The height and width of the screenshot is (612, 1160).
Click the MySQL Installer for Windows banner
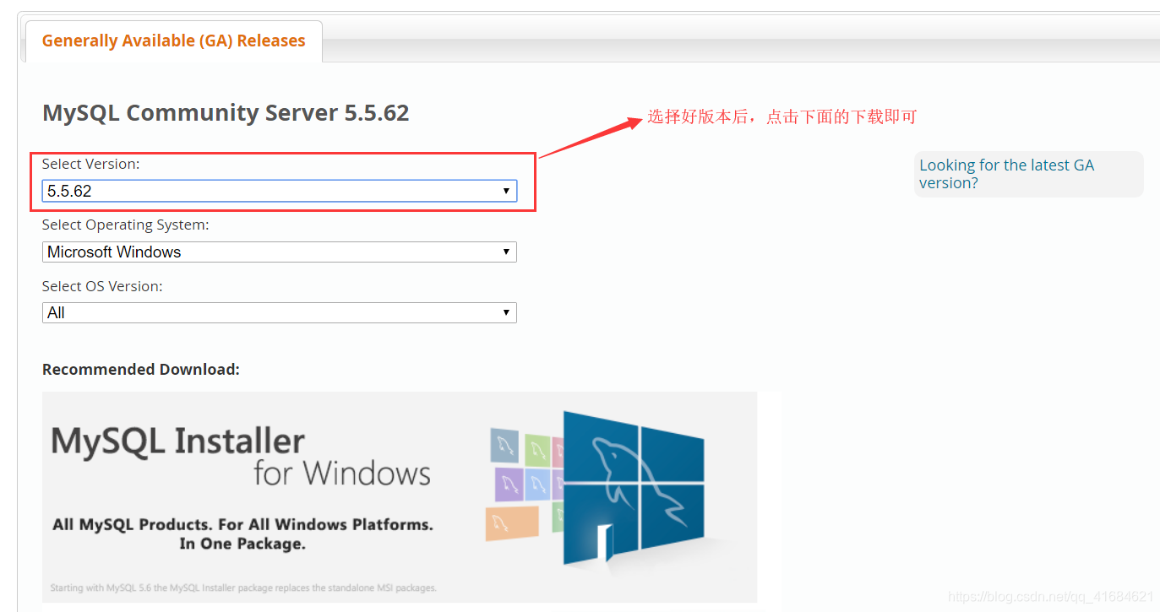tap(400, 496)
